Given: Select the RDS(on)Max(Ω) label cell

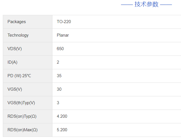Looking at the screenshot, I should (x=23, y=130).
